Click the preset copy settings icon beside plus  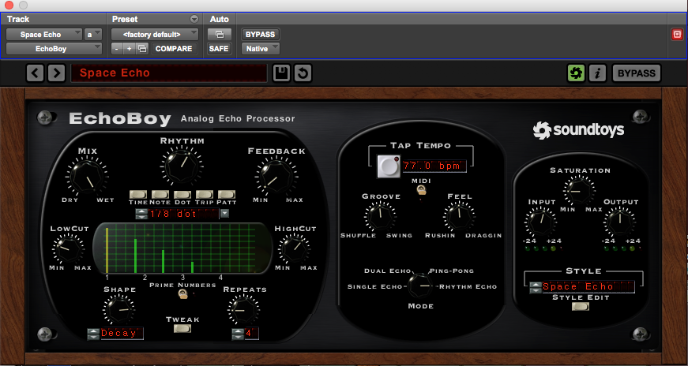(x=142, y=49)
